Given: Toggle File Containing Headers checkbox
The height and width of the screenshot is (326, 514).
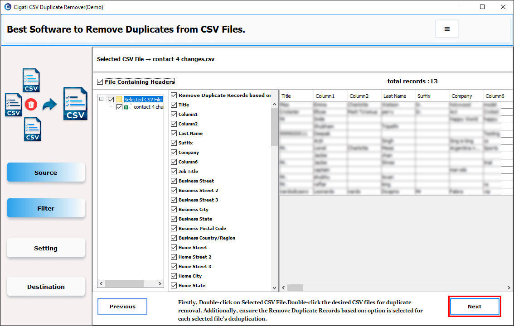Looking at the screenshot, I should click(x=100, y=82).
